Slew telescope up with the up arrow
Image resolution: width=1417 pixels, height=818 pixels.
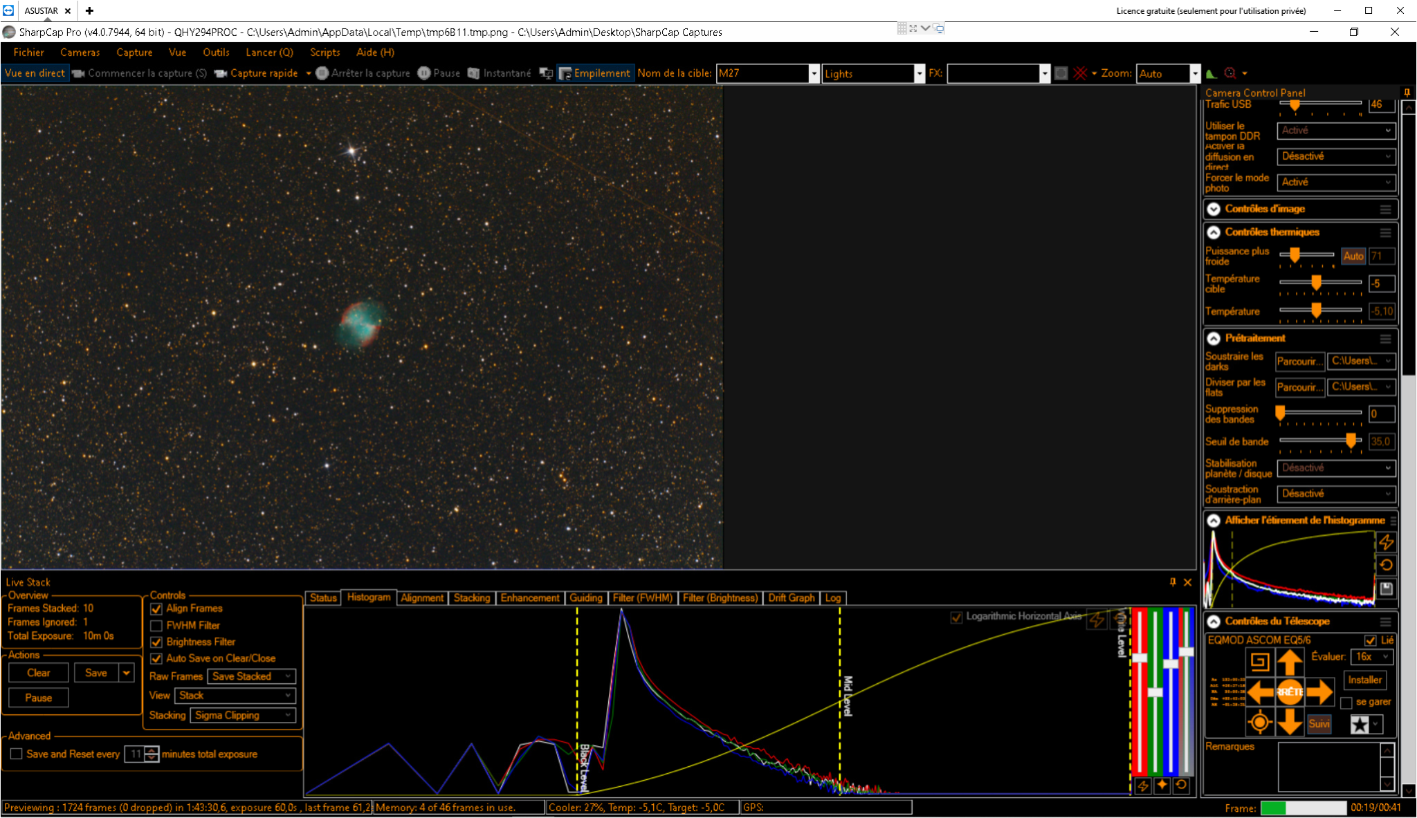pyautogui.click(x=1290, y=661)
